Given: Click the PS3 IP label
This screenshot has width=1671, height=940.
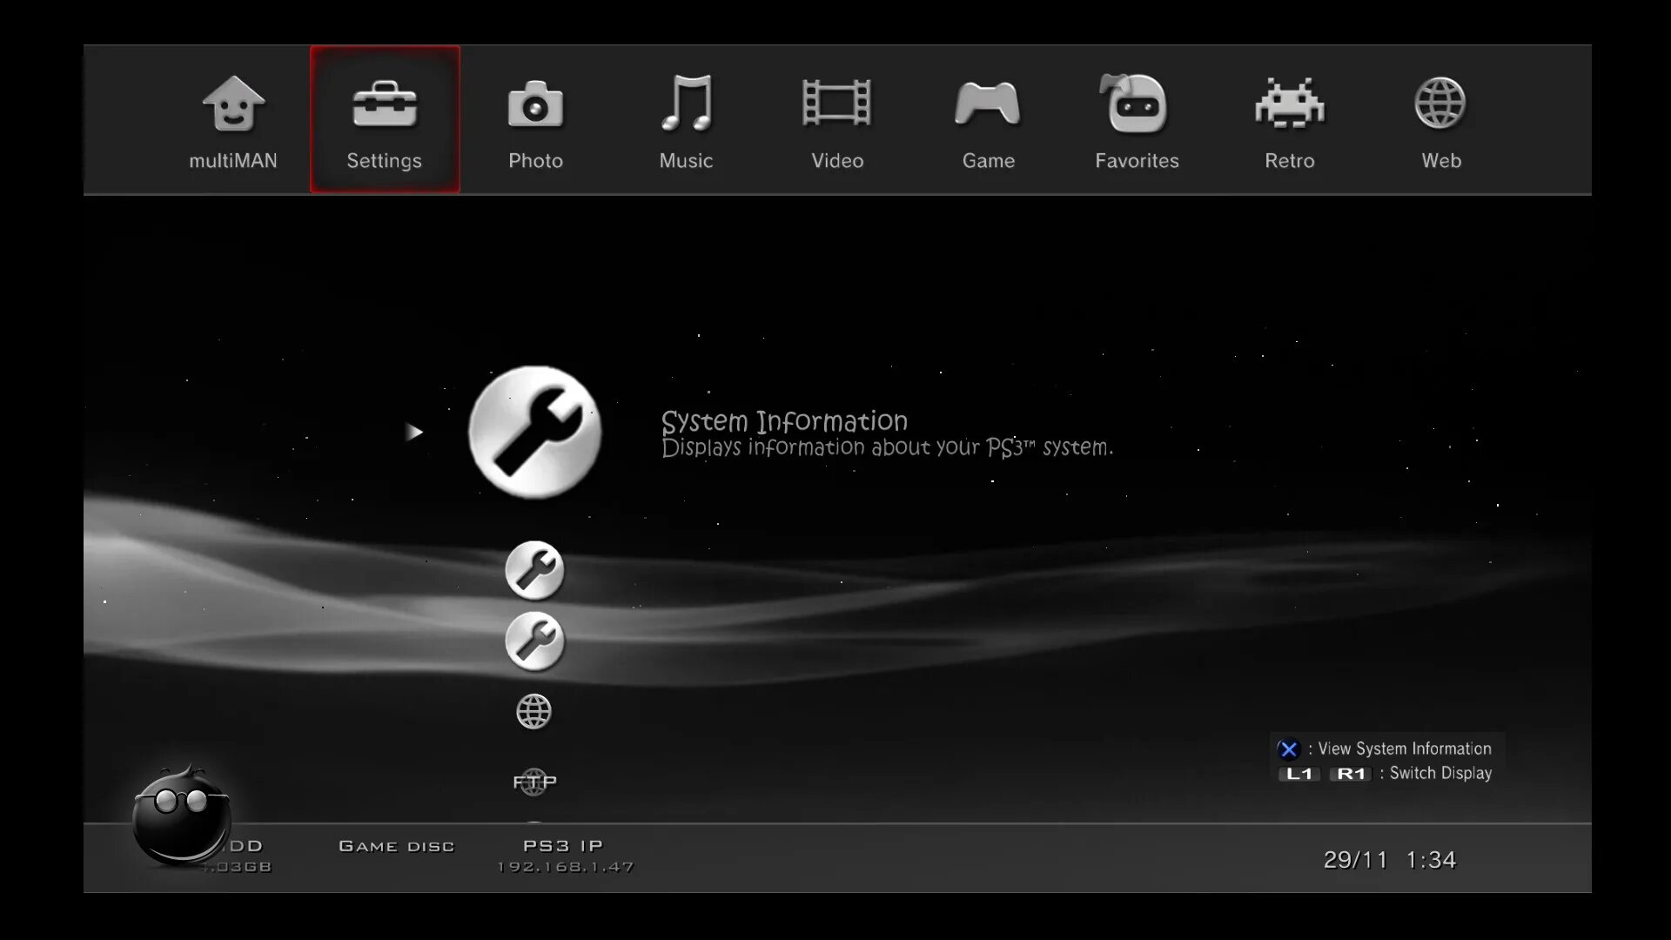Looking at the screenshot, I should coord(563,845).
